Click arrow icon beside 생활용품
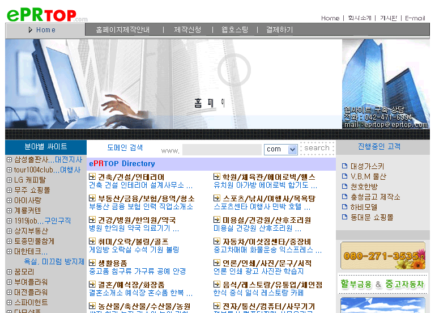This screenshot has width=435, height=313. (92, 263)
